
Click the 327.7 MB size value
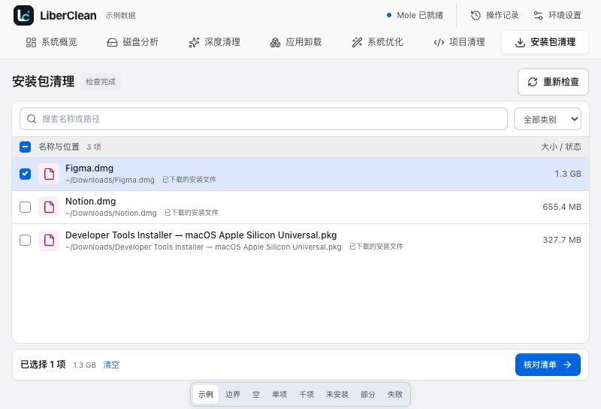[562, 240]
